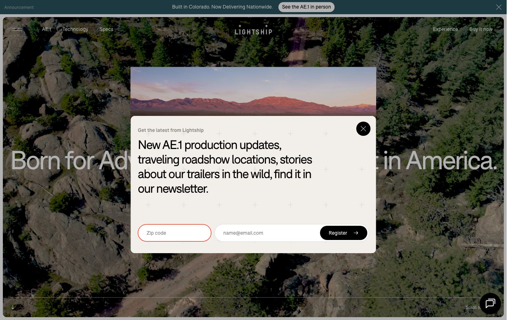Open the Technology nav link
512x320 pixels.
pyautogui.click(x=75, y=29)
